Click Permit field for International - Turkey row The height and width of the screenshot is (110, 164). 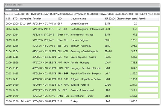148,96
